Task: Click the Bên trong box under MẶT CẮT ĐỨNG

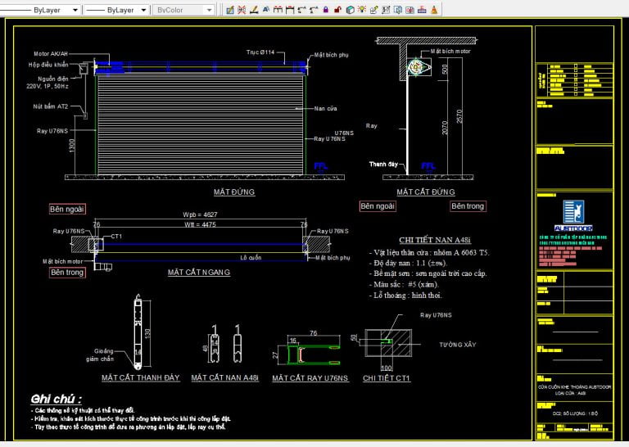Action: (468, 206)
